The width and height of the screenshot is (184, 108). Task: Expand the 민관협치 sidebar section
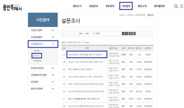click(43, 82)
